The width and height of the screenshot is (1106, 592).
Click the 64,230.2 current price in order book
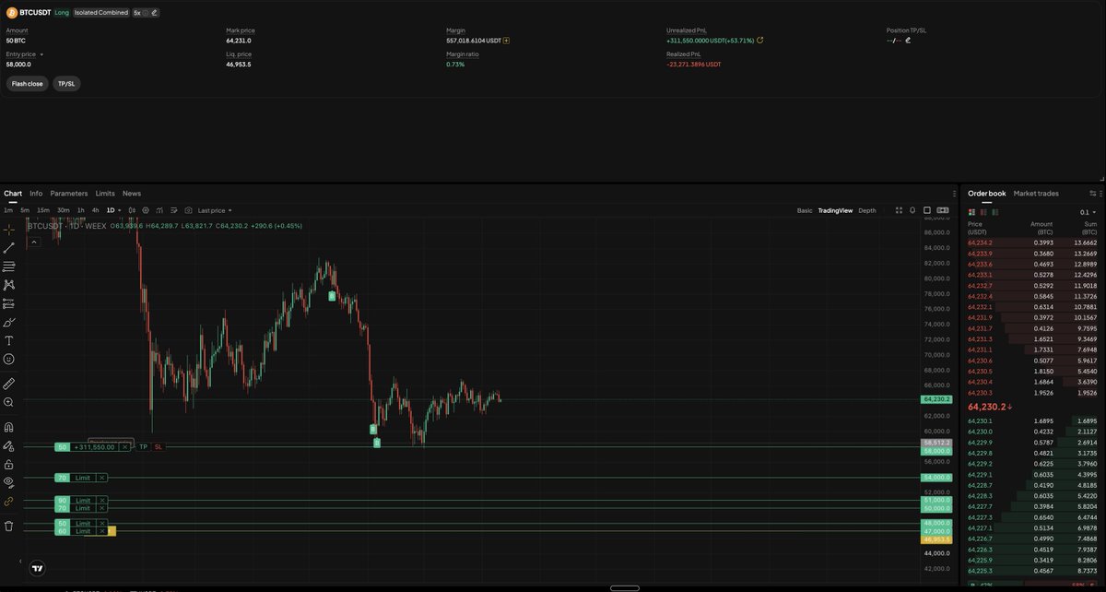987,407
